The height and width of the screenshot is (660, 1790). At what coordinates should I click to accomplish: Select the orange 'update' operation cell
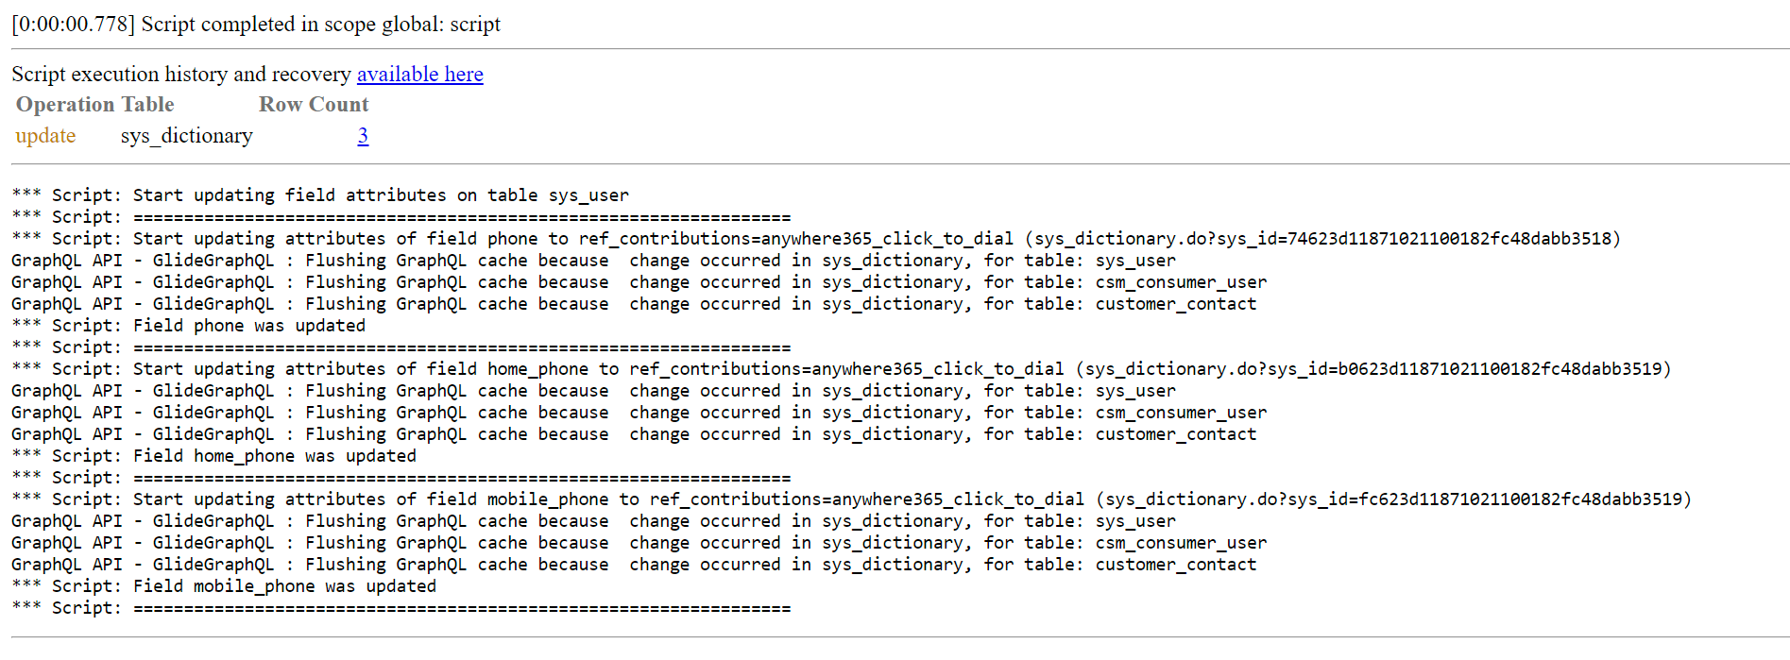45,136
